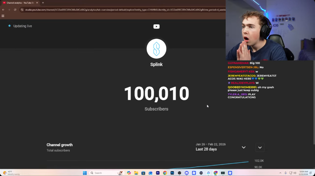Viewport: 315px width, 176px height.
Task: Open Copilot from the taskbar
Action: tap(129, 173)
